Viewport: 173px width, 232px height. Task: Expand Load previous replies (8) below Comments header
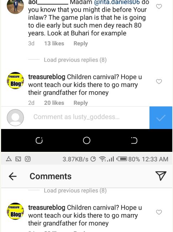pyautogui.click(x=75, y=191)
